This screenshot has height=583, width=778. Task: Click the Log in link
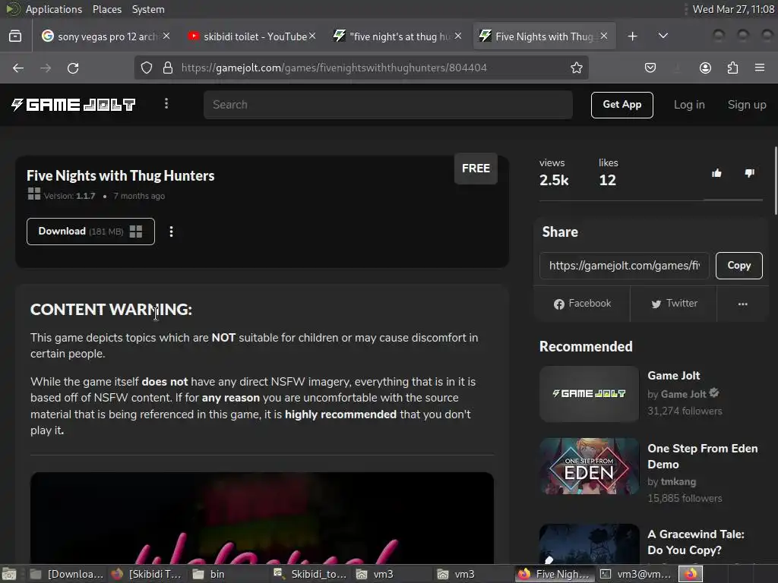688,105
